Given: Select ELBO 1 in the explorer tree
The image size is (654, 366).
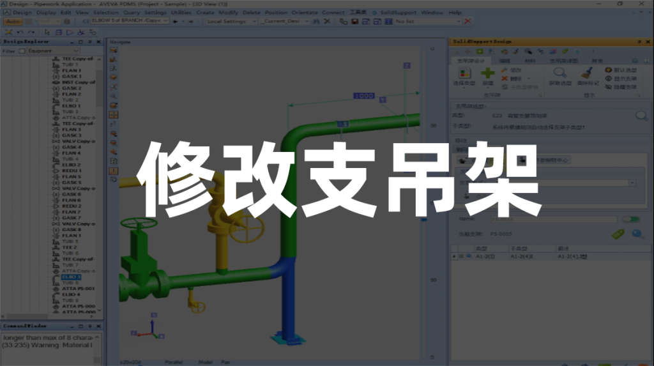Looking at the screenshot, I should [72, 106].
